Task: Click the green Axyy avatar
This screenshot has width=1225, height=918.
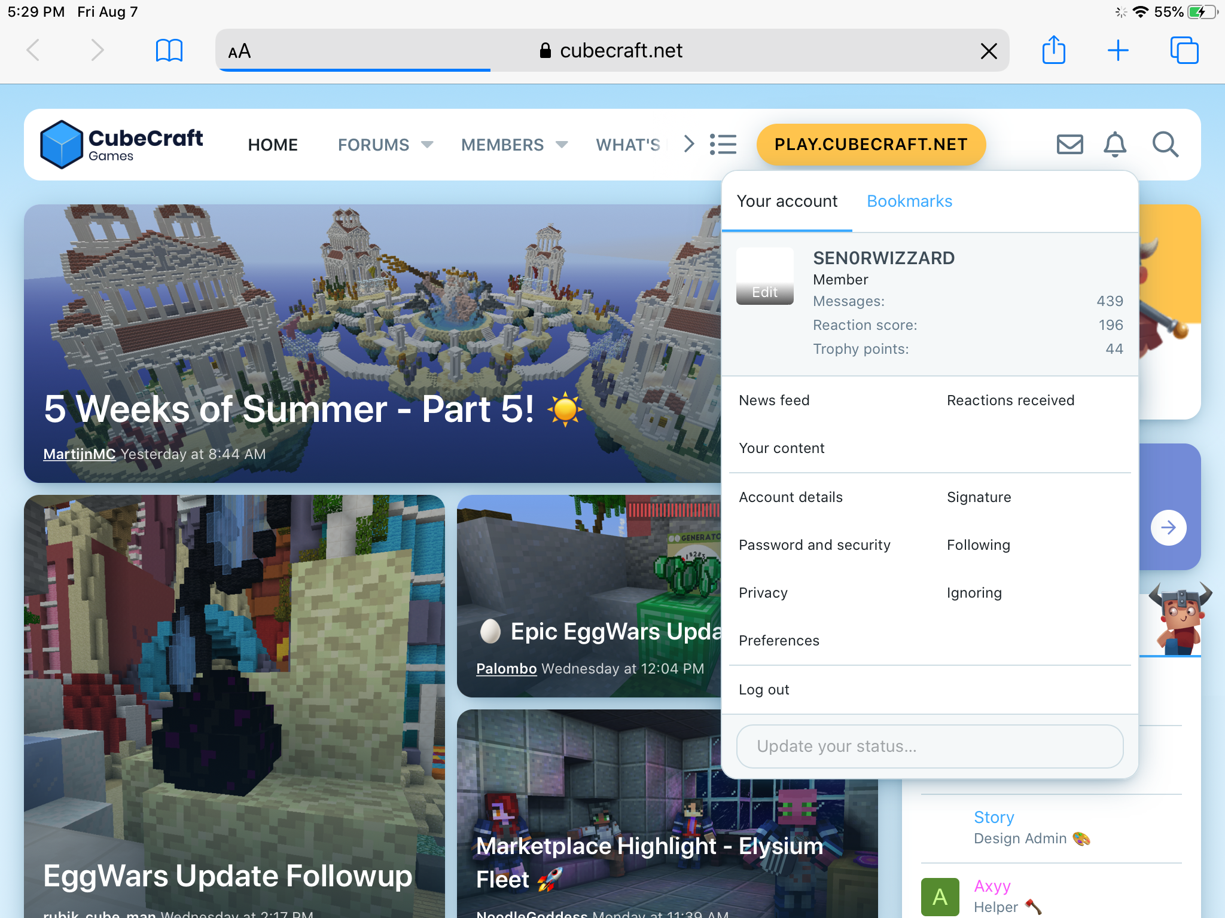Action: 940,896
